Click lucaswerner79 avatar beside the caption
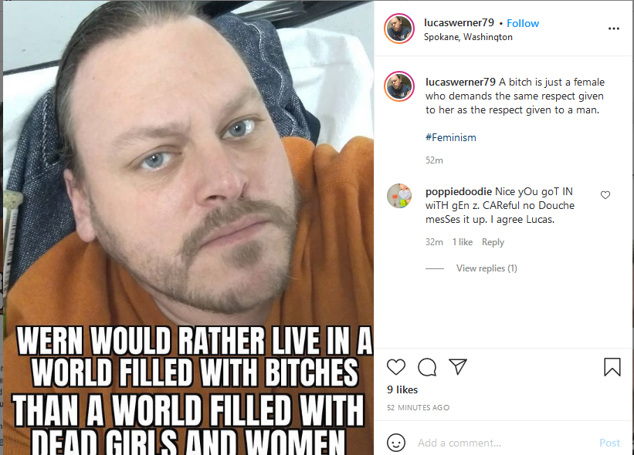634x455 pixels. (399, 86)
